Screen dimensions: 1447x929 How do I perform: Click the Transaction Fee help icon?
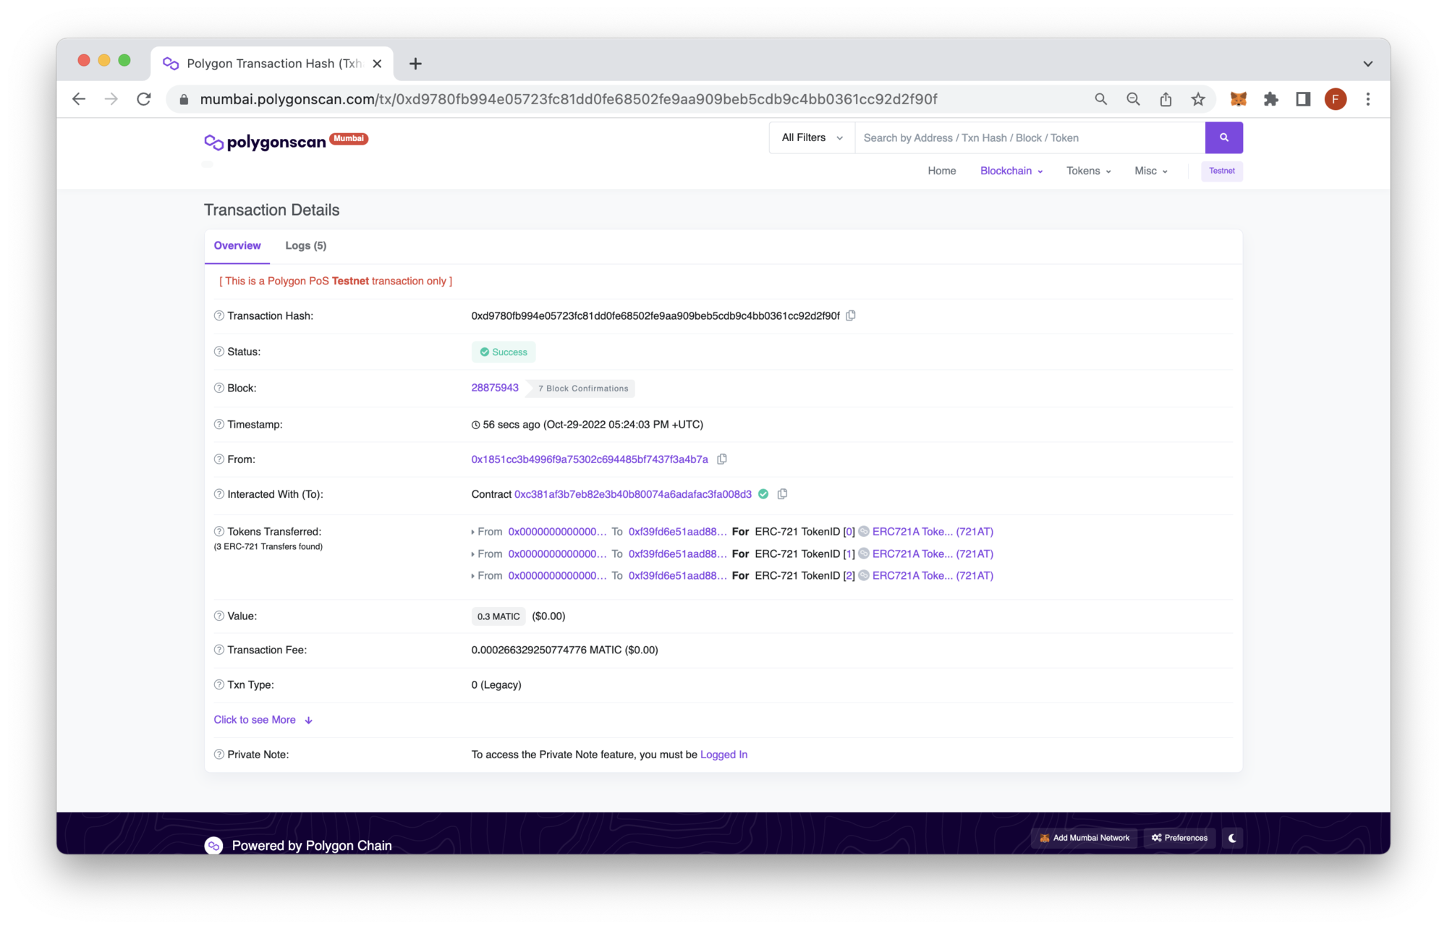click(x=218, y=650)
